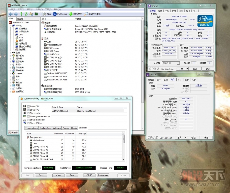Viewport: 230px width, 193px height.
Task: Click the Intel Core i7 logo in CPU-Z
Action: pos(205,21)
